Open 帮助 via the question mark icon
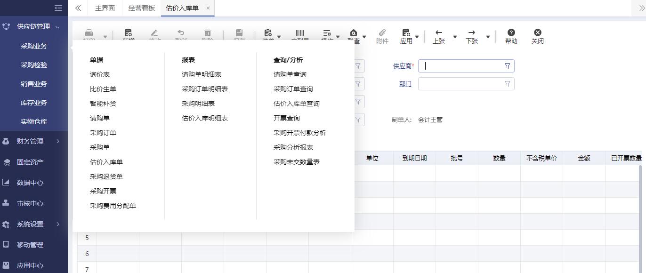 (x=511, y=33)
